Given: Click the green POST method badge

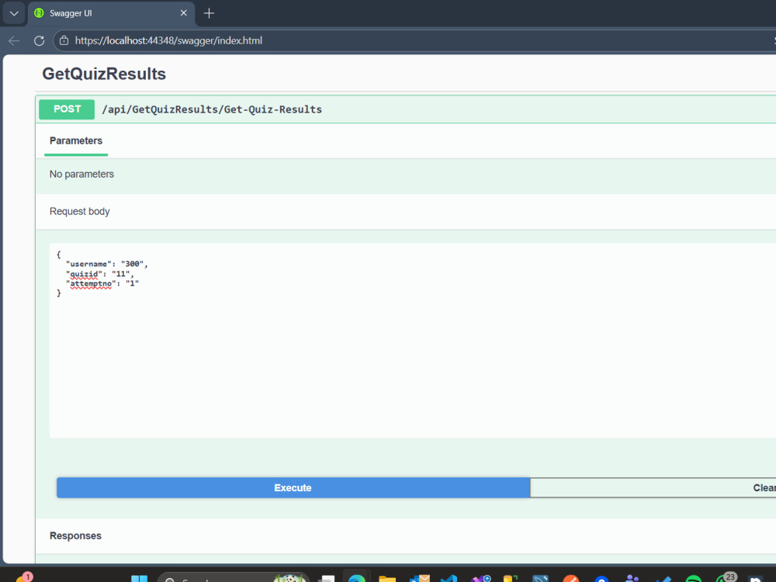Looking at the screenshot, I should tap(67, 109).
